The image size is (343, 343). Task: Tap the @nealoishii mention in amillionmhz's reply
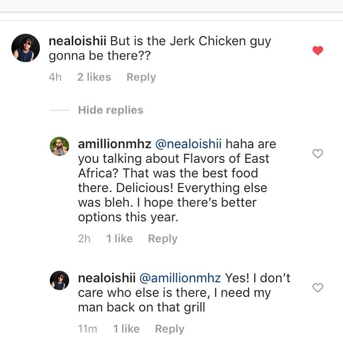click(x=189, y=144)
